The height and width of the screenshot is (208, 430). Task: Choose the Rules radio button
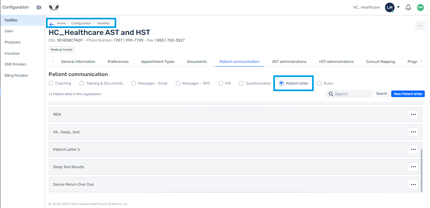319,83
